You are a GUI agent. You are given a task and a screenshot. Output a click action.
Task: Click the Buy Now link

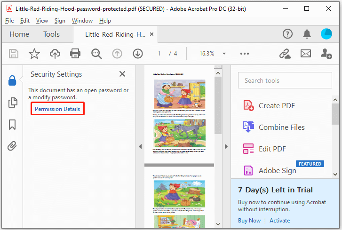pos(249,221)
